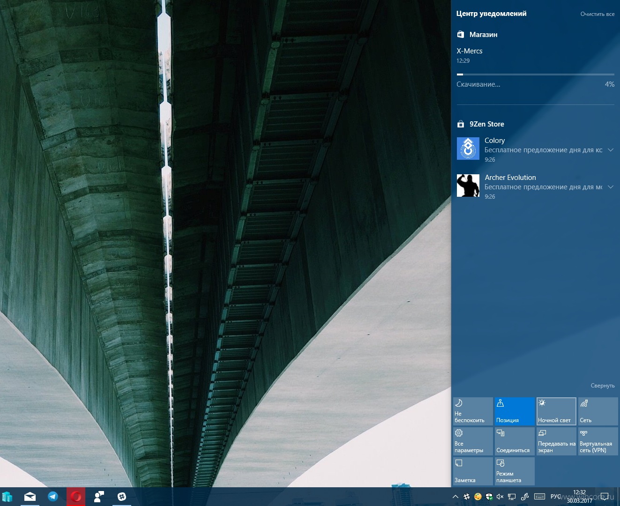
Task: Click the 'Центр уведомлений' heading
Action: (492, 14)
